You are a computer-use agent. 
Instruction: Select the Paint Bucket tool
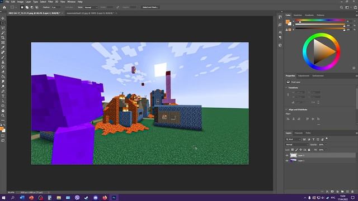tap(3, 76)
